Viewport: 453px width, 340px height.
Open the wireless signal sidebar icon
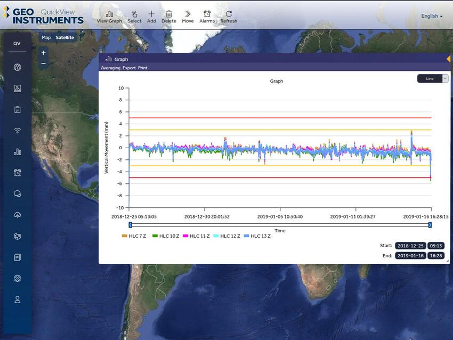[17, 131]
